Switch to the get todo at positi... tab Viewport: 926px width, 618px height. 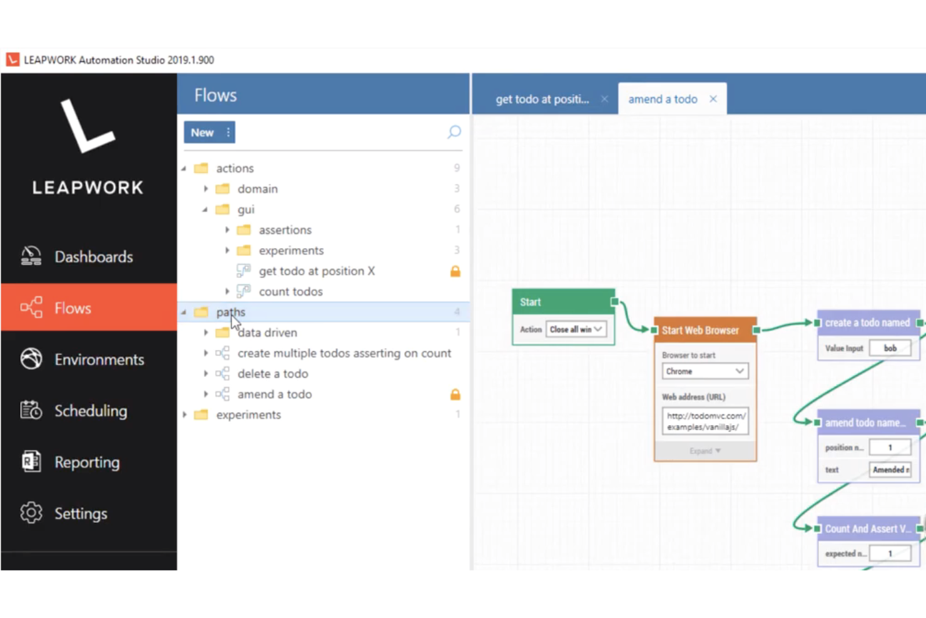[x=542, y=99]
